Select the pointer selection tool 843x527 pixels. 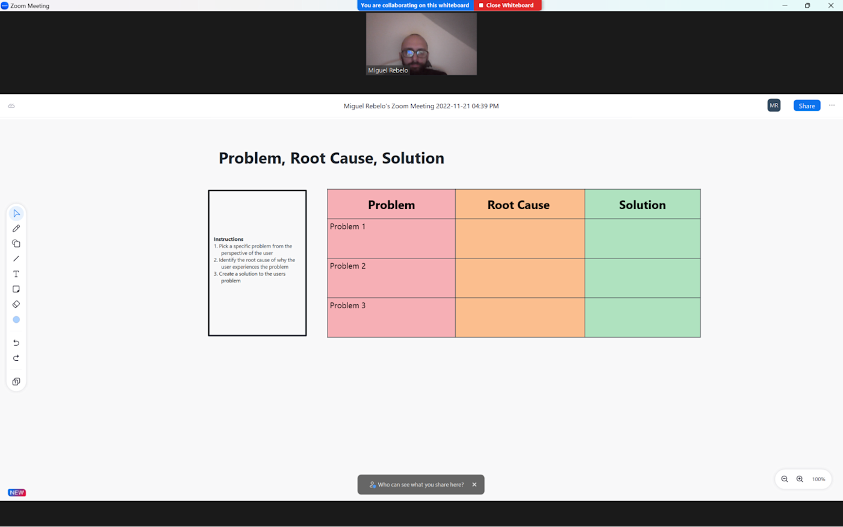[16, 213]
